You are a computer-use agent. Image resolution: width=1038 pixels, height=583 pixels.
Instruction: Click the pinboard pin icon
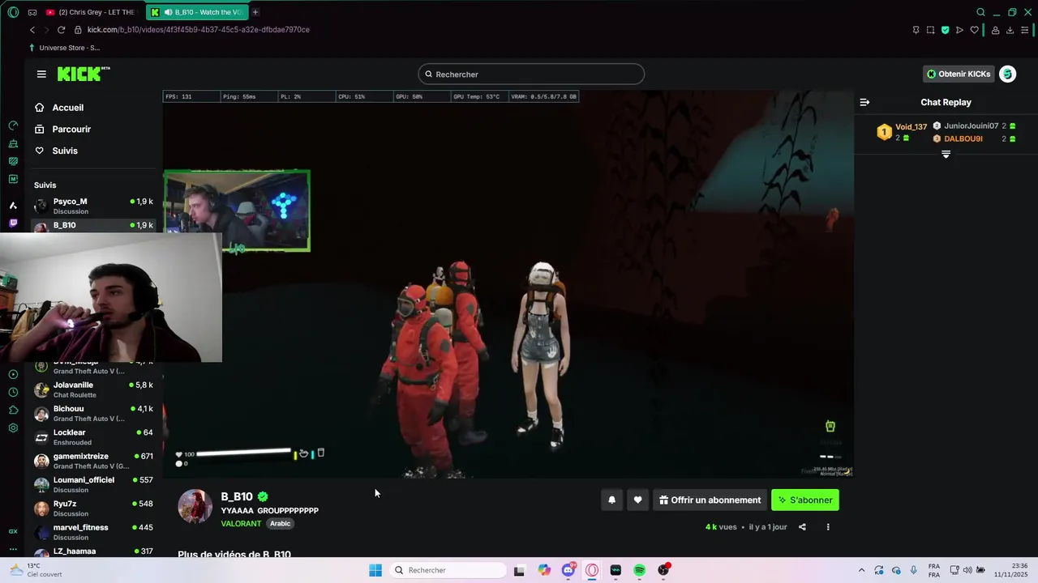[x=916, y=30]
